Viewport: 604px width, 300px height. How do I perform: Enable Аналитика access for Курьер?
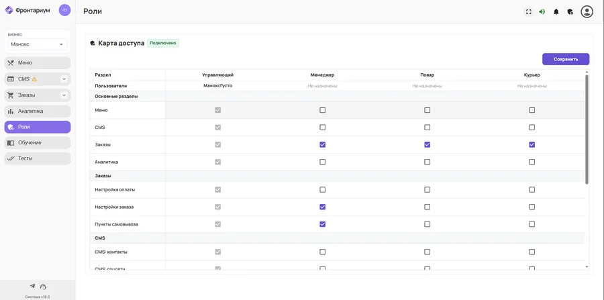tap(532, 162)
